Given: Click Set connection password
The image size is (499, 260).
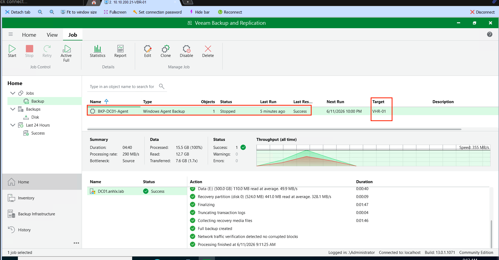Looking at the screenshot, I should pos(157,12).
